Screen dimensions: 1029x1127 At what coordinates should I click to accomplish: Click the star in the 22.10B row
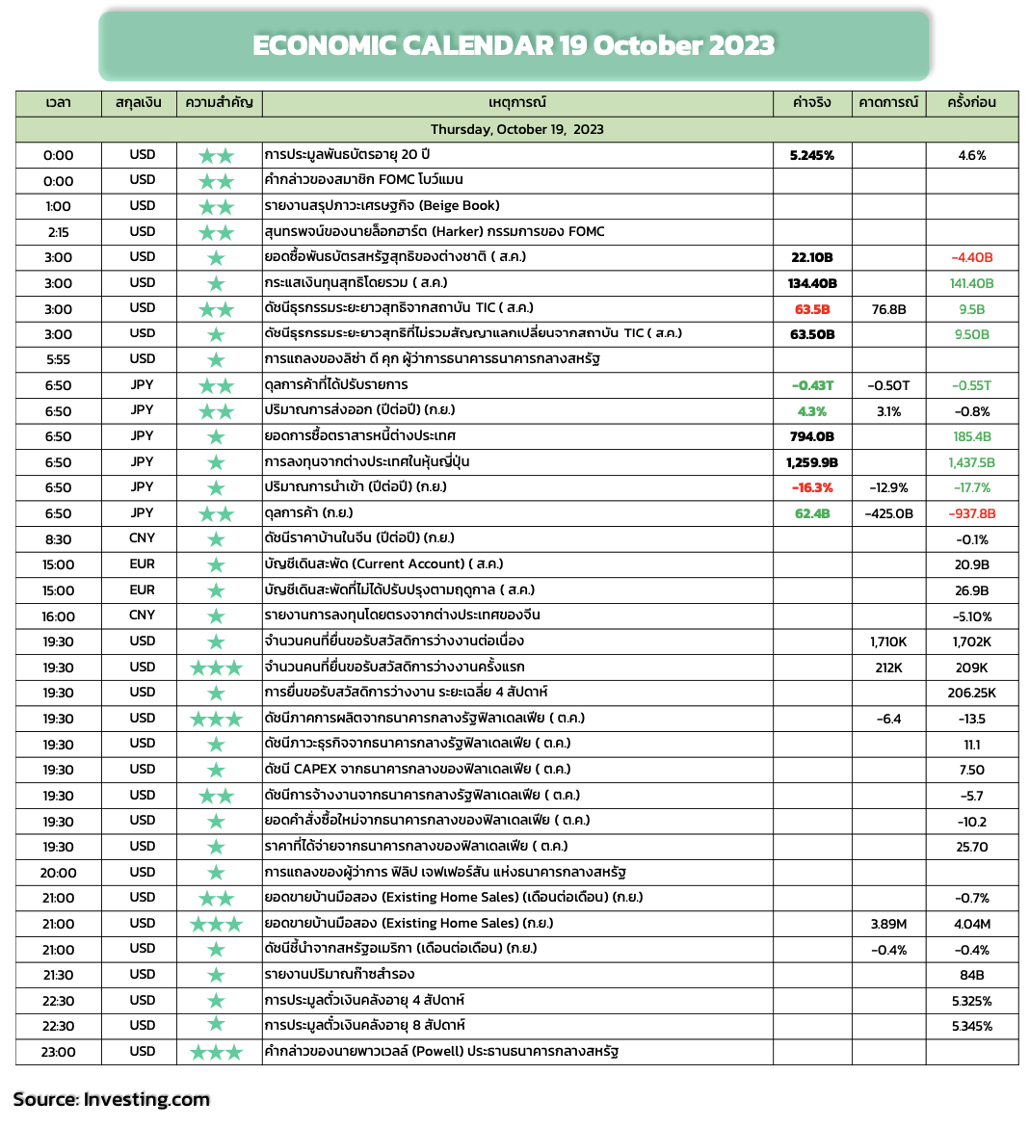216,258
